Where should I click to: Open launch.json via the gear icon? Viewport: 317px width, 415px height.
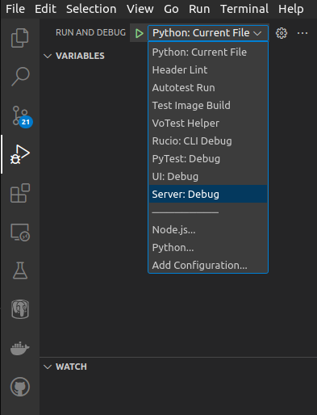pos(282,33)
